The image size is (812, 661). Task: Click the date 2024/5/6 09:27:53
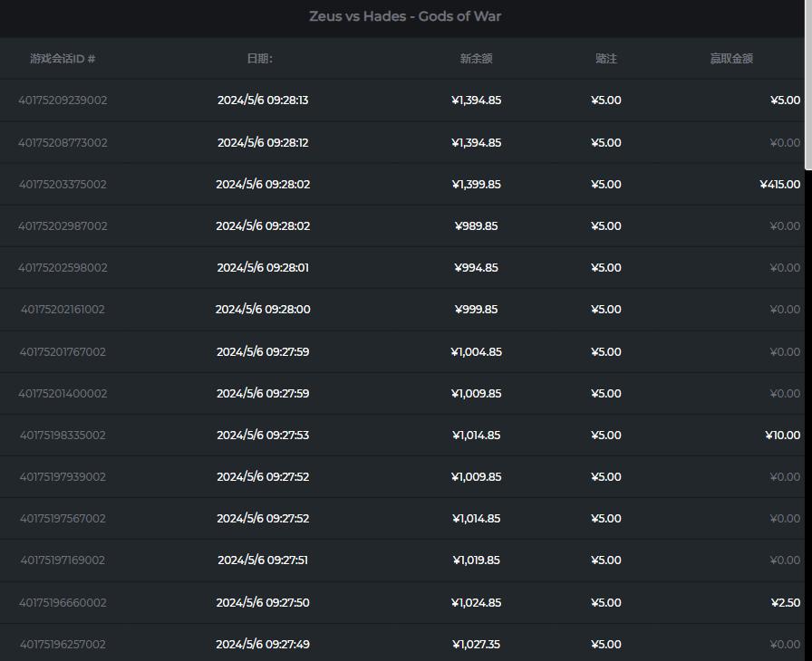[x=263, y=436]
